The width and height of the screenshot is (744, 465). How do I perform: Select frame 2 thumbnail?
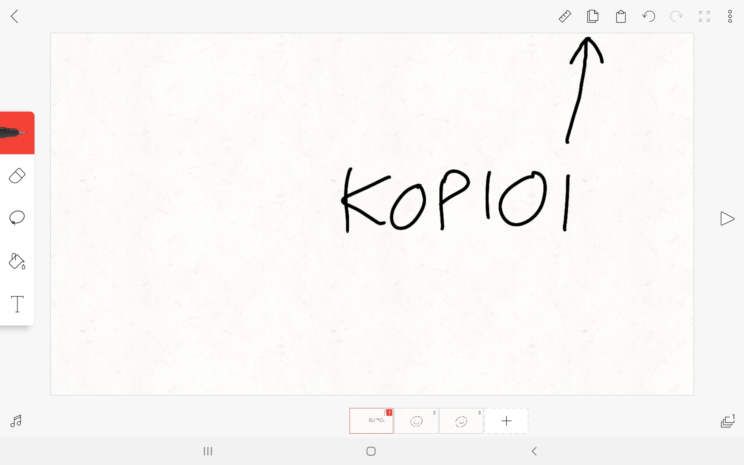pos(416,421)
